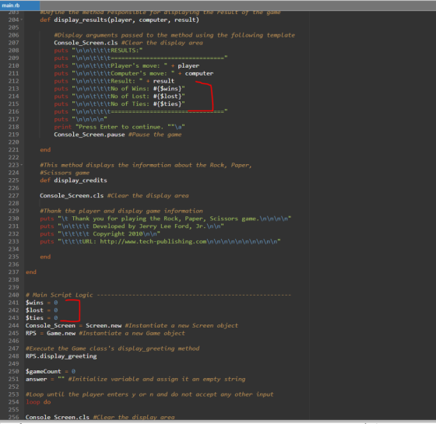Click the 'end' keyword on line 235
Viewport: 436px width, 424px height.
tap(45, 257)
